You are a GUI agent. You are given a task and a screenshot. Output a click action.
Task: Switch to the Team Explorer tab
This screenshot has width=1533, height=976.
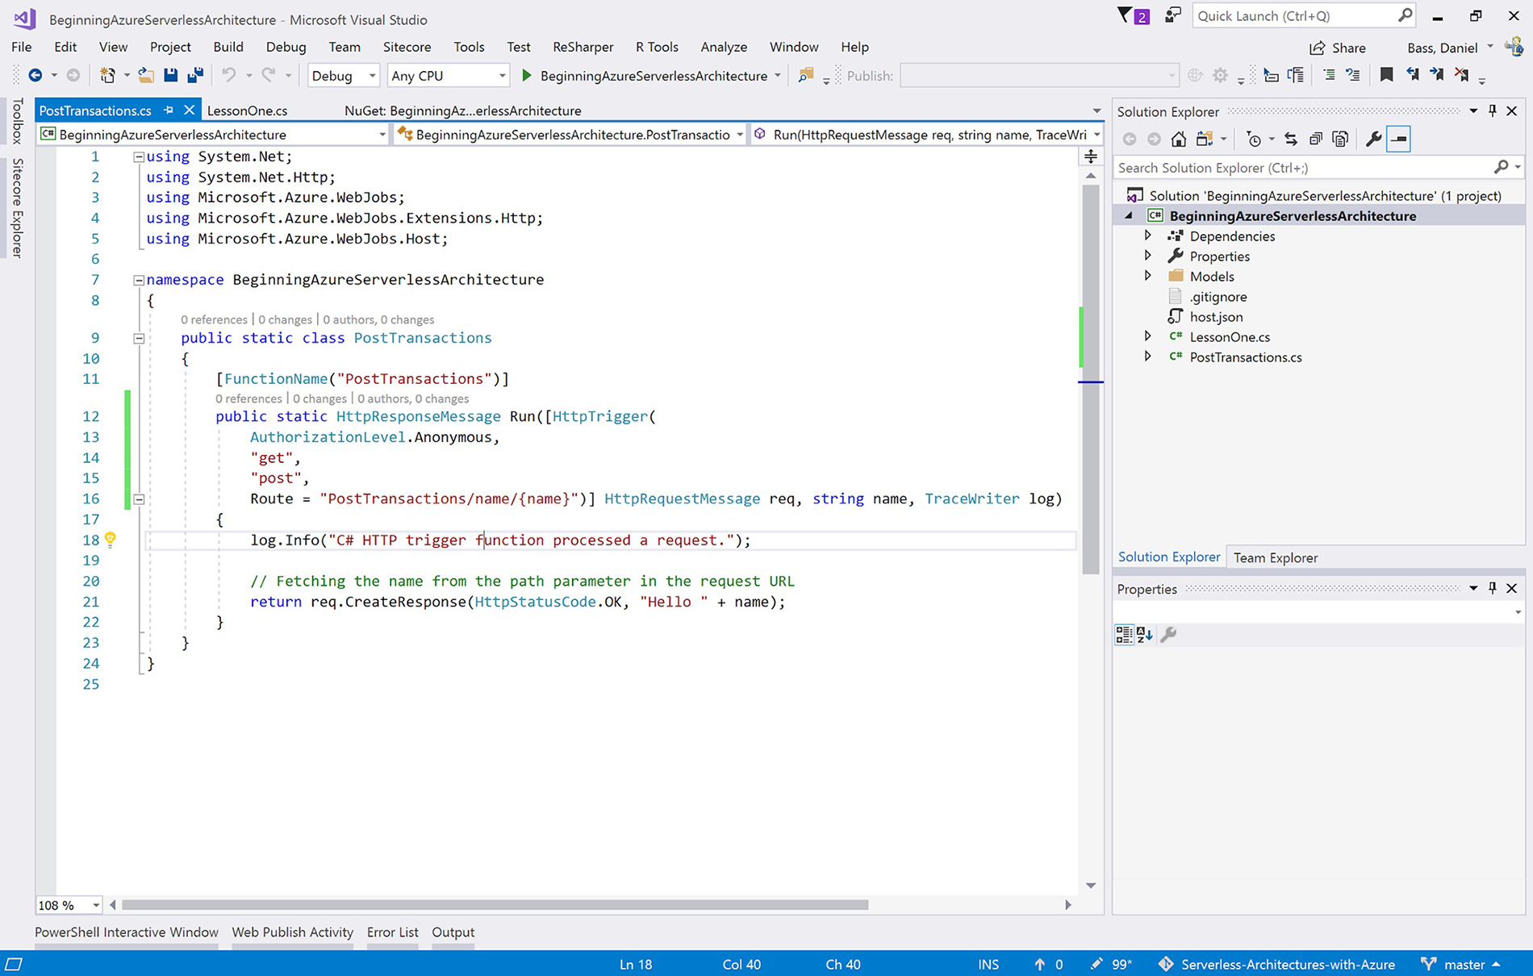[1275, 557]
